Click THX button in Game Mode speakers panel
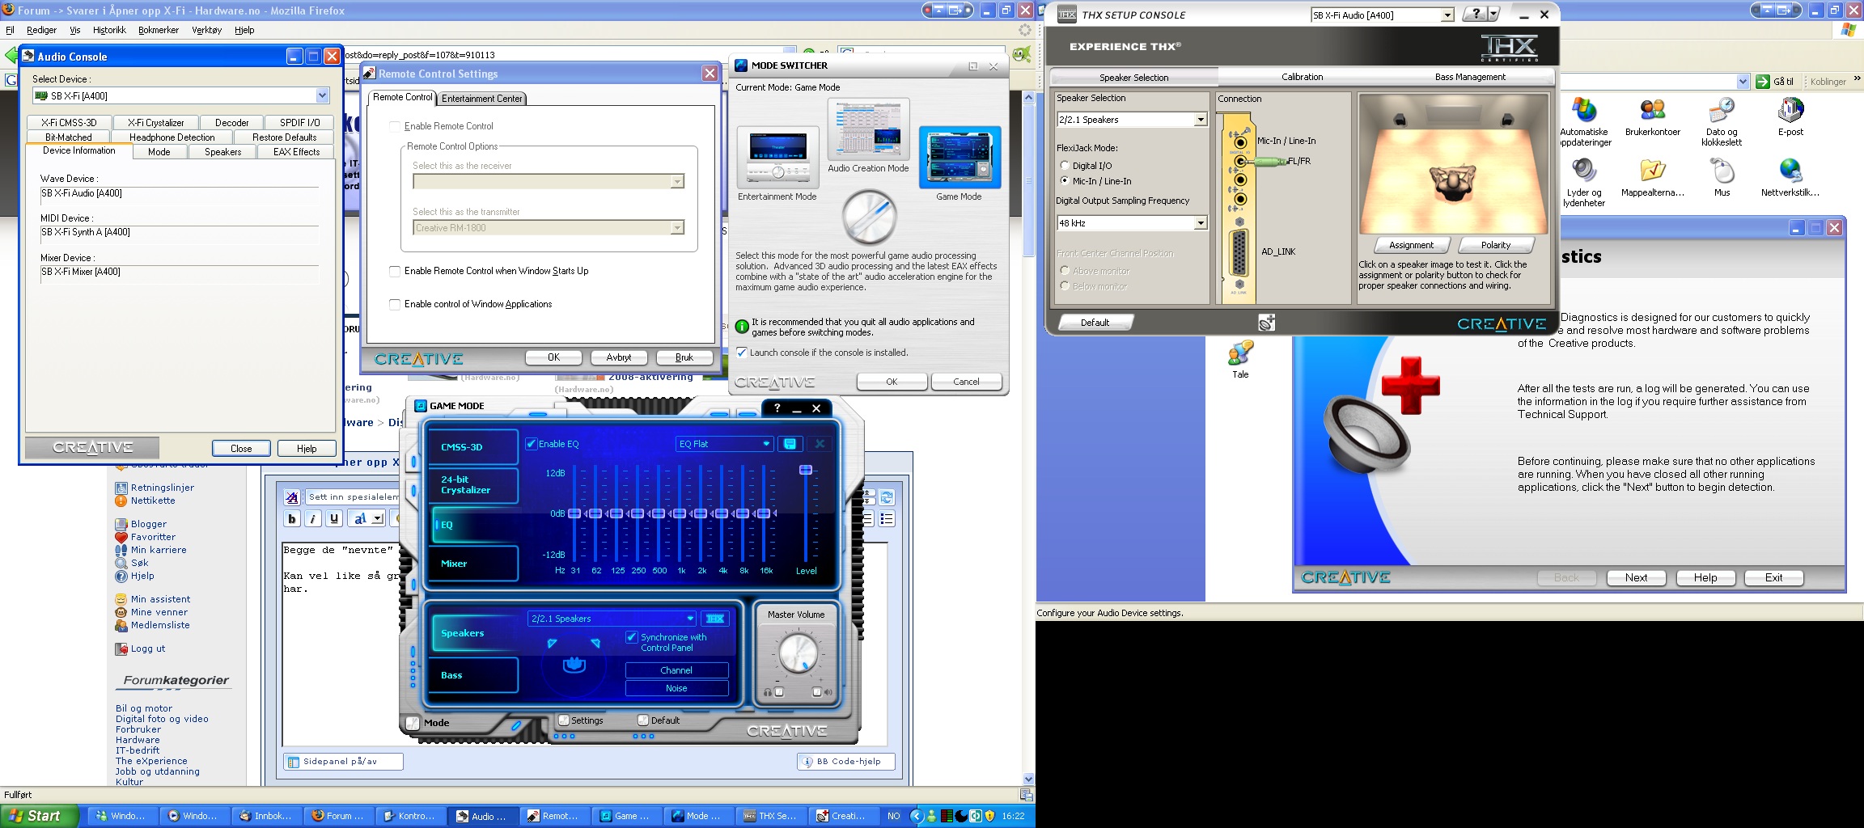Viewport: 1864px width, 828px height. coord(715,619)
